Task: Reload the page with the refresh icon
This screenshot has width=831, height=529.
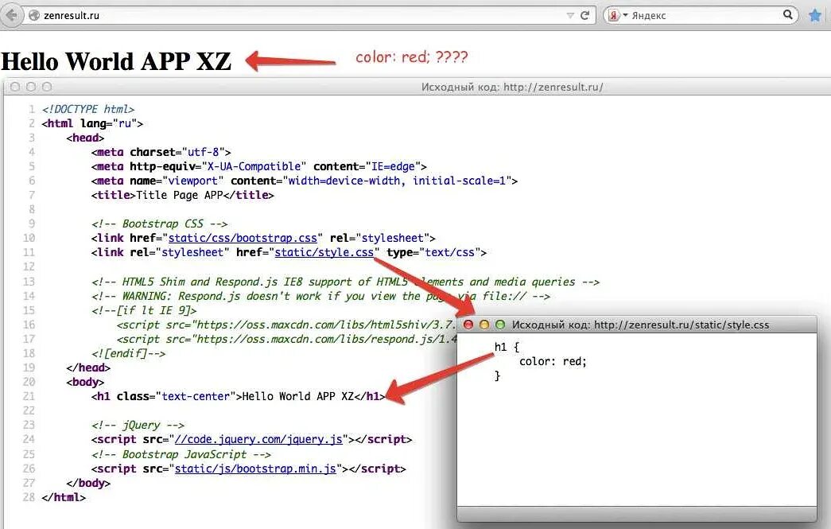Action: 584,15
